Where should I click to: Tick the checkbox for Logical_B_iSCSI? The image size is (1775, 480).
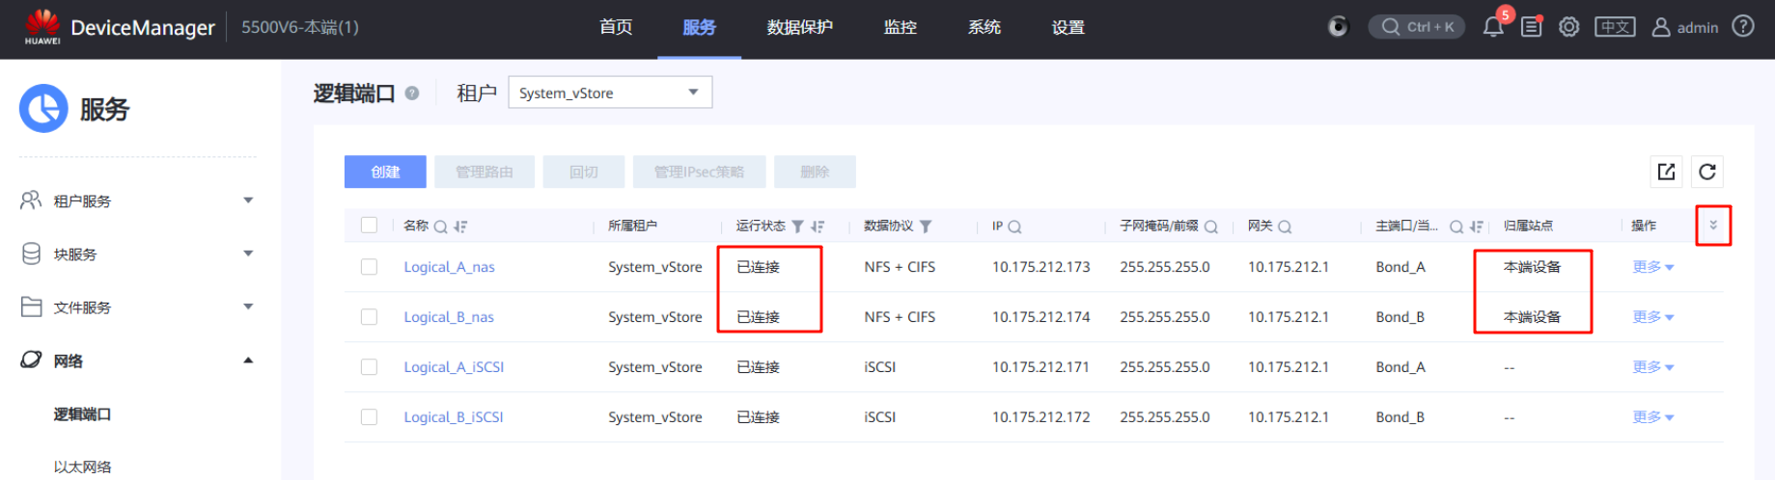(369, 417)
